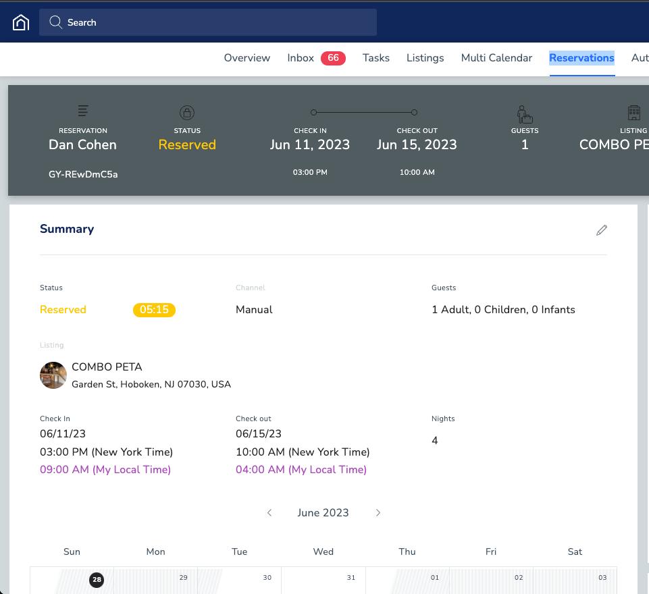Click the status lock icon

(187, 113)
